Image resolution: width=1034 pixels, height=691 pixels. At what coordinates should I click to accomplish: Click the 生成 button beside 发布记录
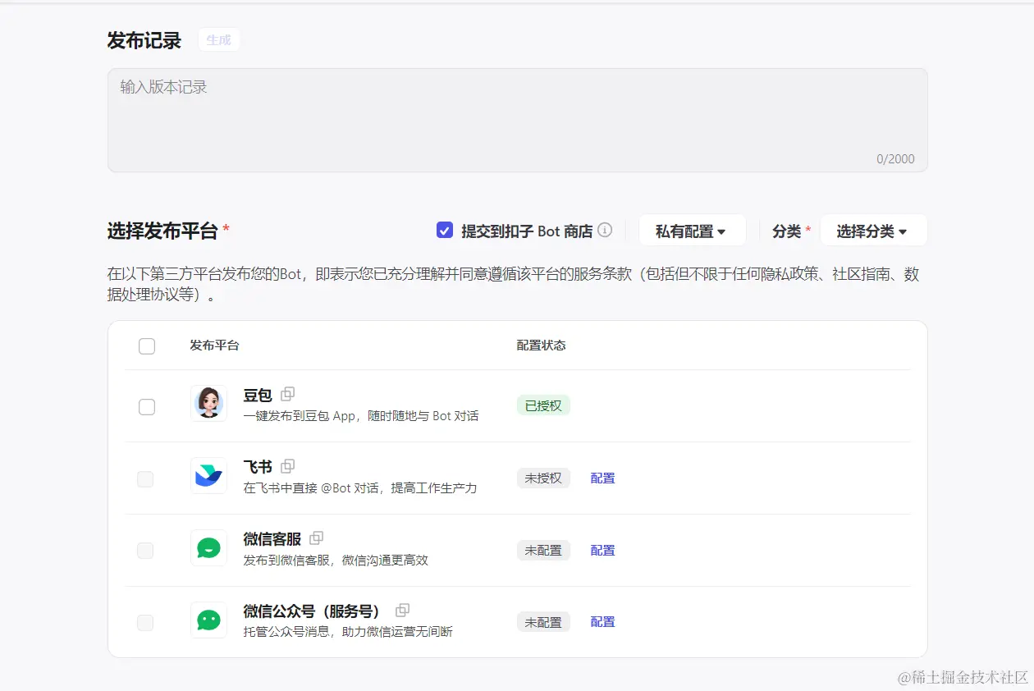(219, 39)
